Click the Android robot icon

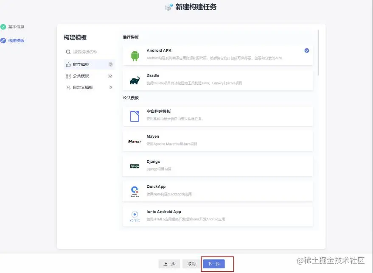click(x=135, y=56)
